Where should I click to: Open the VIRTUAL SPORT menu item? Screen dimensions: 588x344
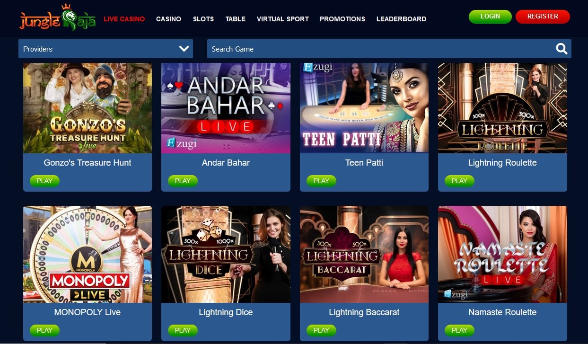point(283,19)
